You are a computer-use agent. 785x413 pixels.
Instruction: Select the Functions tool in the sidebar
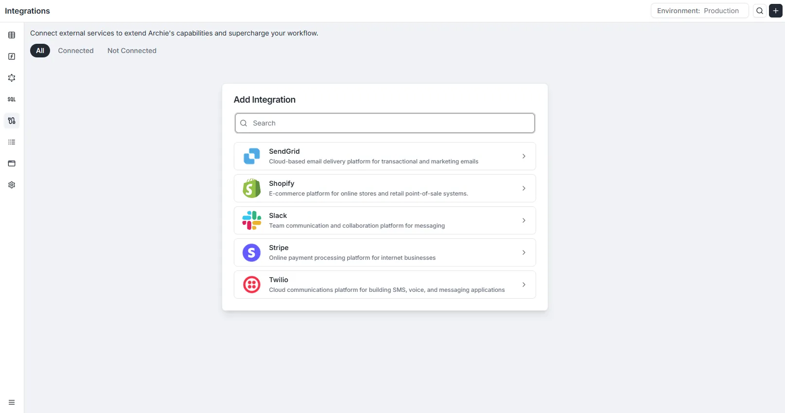pyautogui.click(x=11, y=56)
